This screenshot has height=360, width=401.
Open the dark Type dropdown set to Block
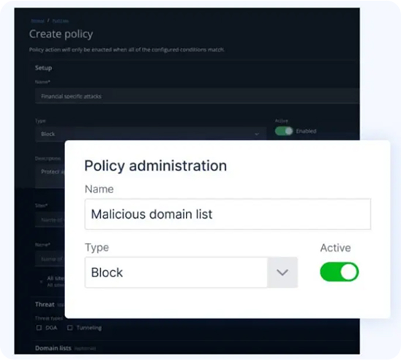point(151,134)
